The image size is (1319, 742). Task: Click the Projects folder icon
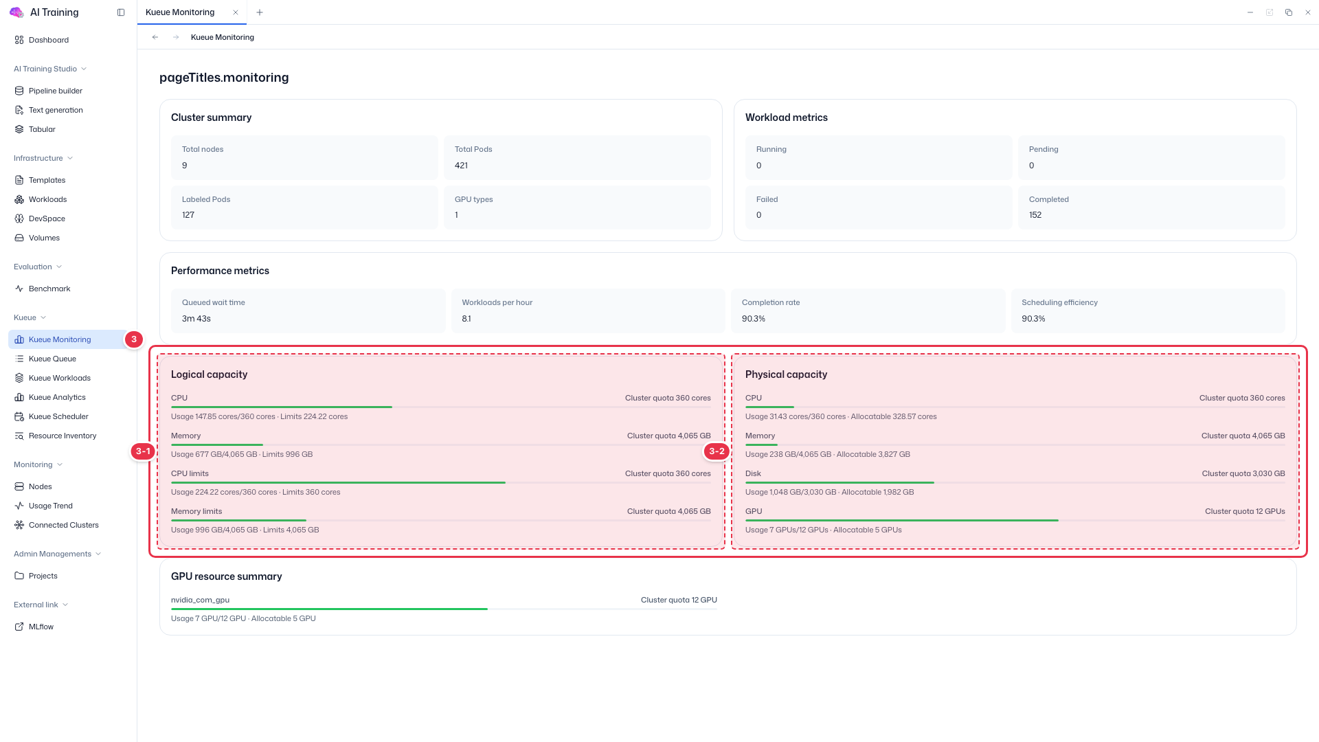point(19,576)
